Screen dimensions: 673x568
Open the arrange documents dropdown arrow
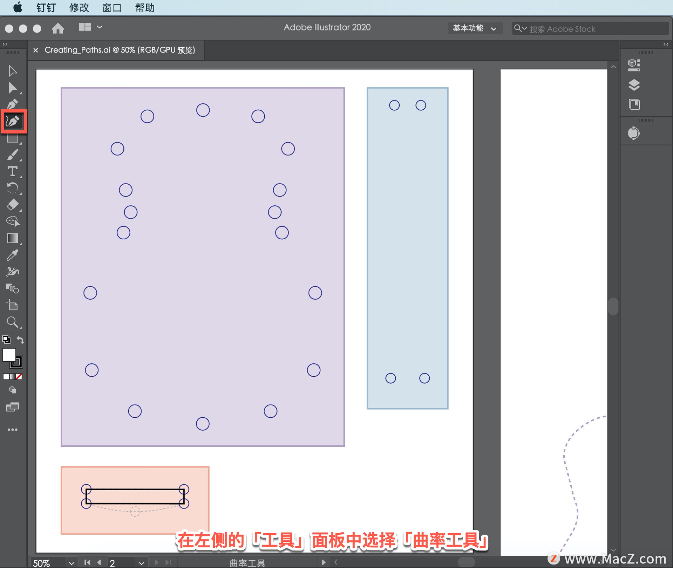100,27
